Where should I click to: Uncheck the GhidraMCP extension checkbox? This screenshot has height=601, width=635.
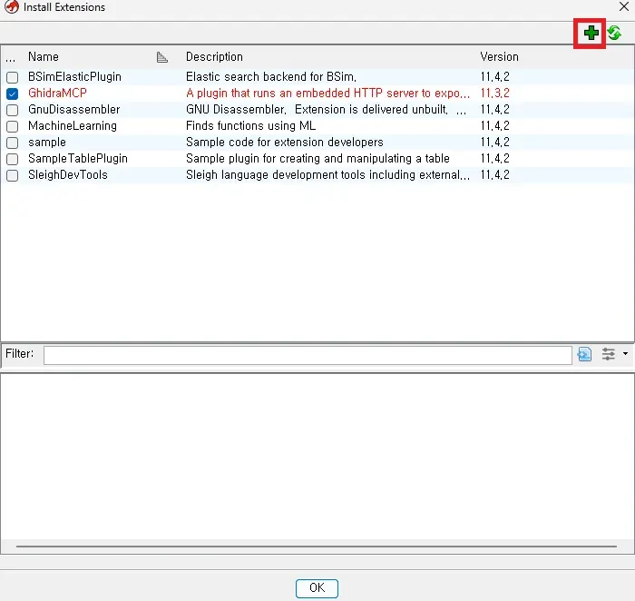tap(12, 94)
